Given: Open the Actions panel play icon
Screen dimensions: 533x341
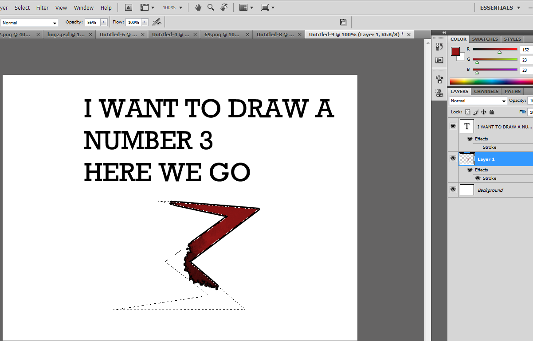Looking at the screenshot, I should pos(439,60).
